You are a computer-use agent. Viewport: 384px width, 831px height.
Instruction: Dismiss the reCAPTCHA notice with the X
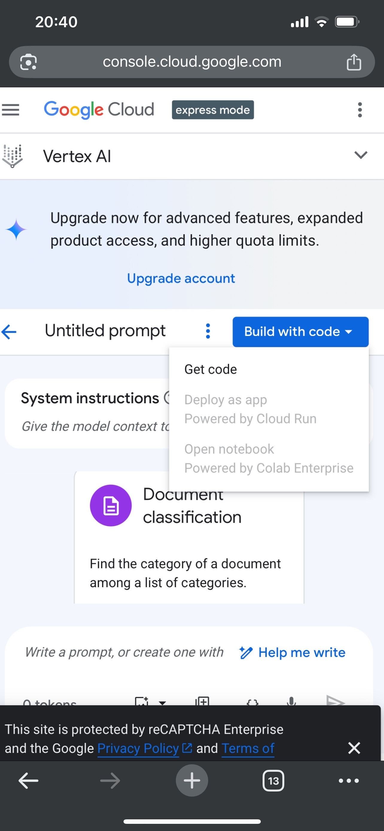(354, 748)
